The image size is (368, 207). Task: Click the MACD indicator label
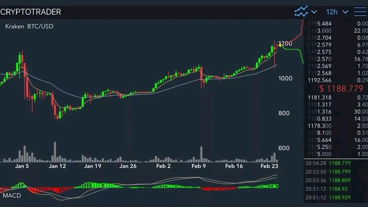[12, 195]
